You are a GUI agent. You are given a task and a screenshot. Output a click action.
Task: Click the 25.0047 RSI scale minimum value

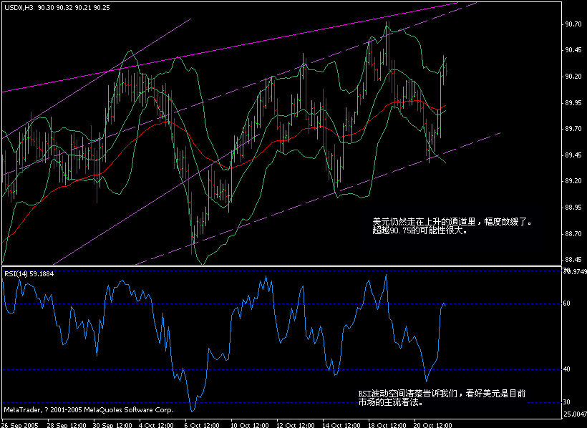click(x=575, y=414)
